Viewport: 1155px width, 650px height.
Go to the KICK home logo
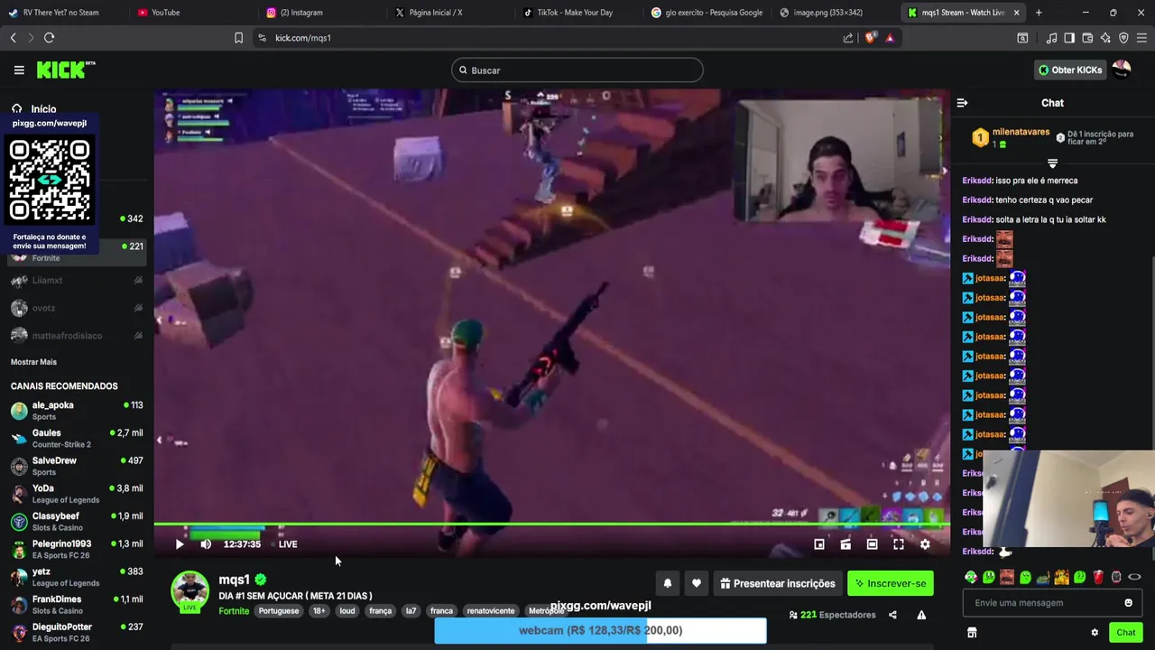tap(65, 70)
